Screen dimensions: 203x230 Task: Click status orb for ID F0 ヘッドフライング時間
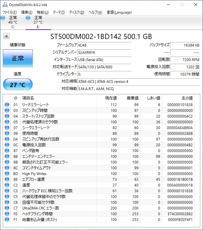[7, 214]
